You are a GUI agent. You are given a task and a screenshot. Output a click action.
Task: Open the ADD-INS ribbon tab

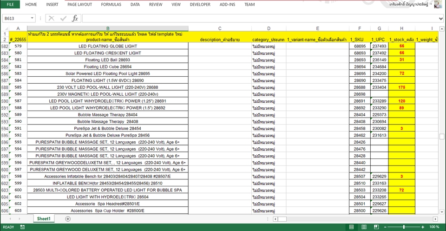click(227, 4)
